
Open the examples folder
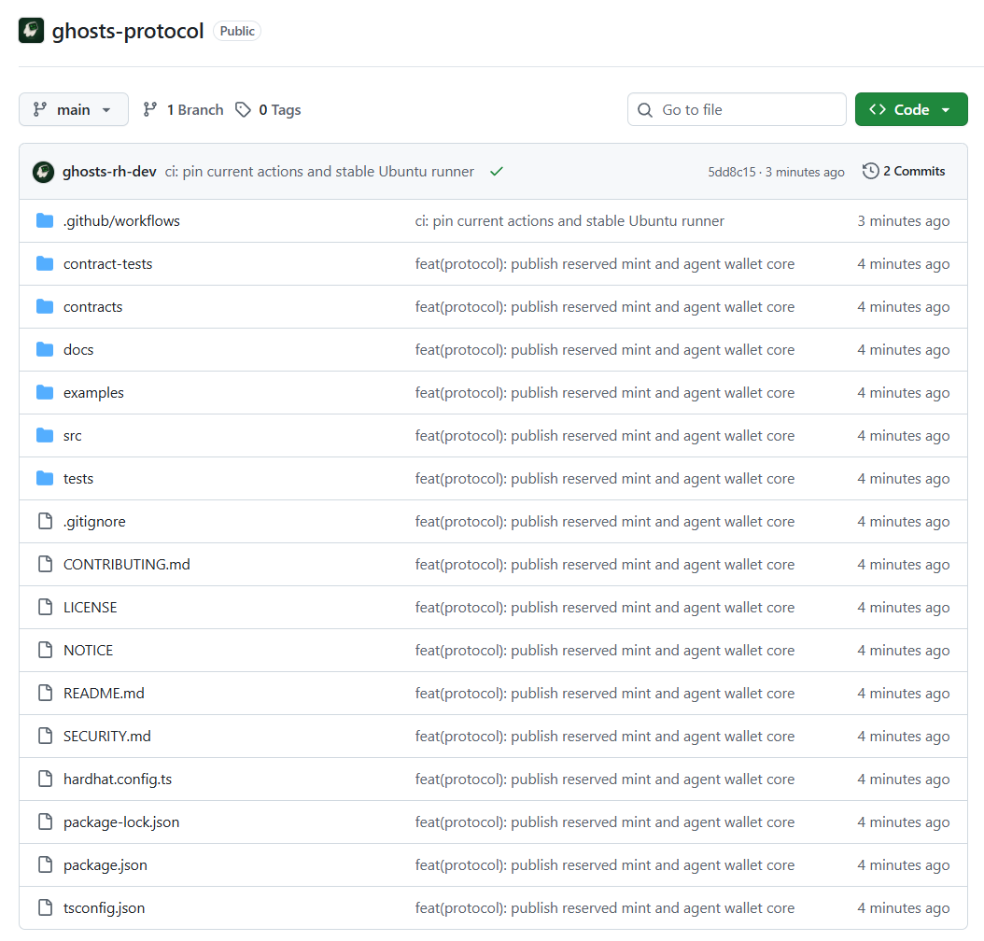pyautogui.click(x=93, y=393)
